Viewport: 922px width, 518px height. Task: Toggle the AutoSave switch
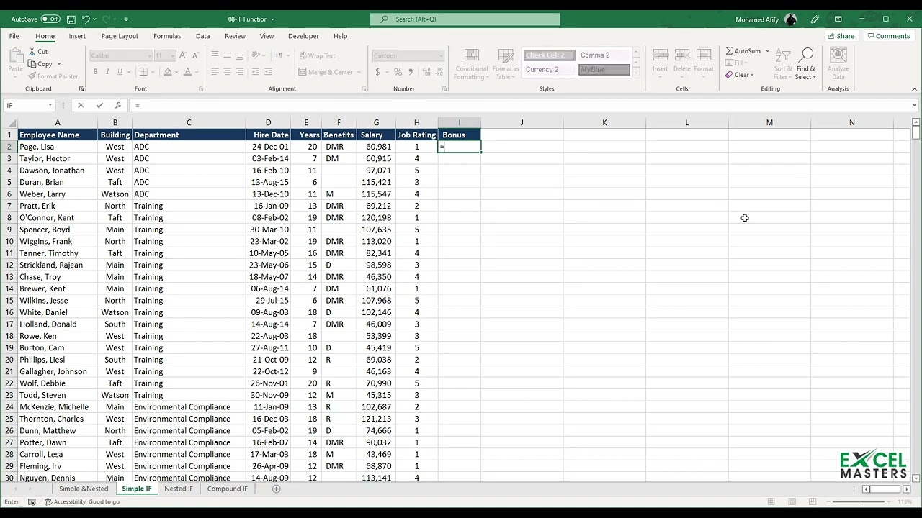pos(50,19)
